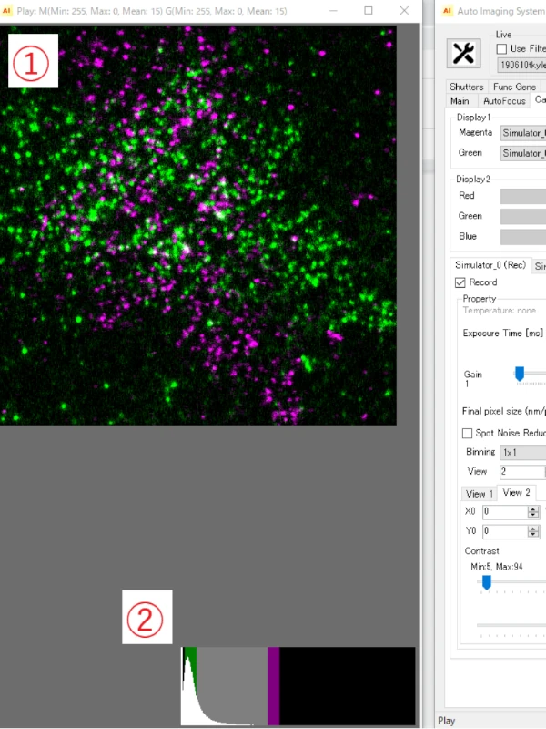The image size is (546, 729).
Task: Enable the Use Filter checkbox under Live
Action: (501, 48)
